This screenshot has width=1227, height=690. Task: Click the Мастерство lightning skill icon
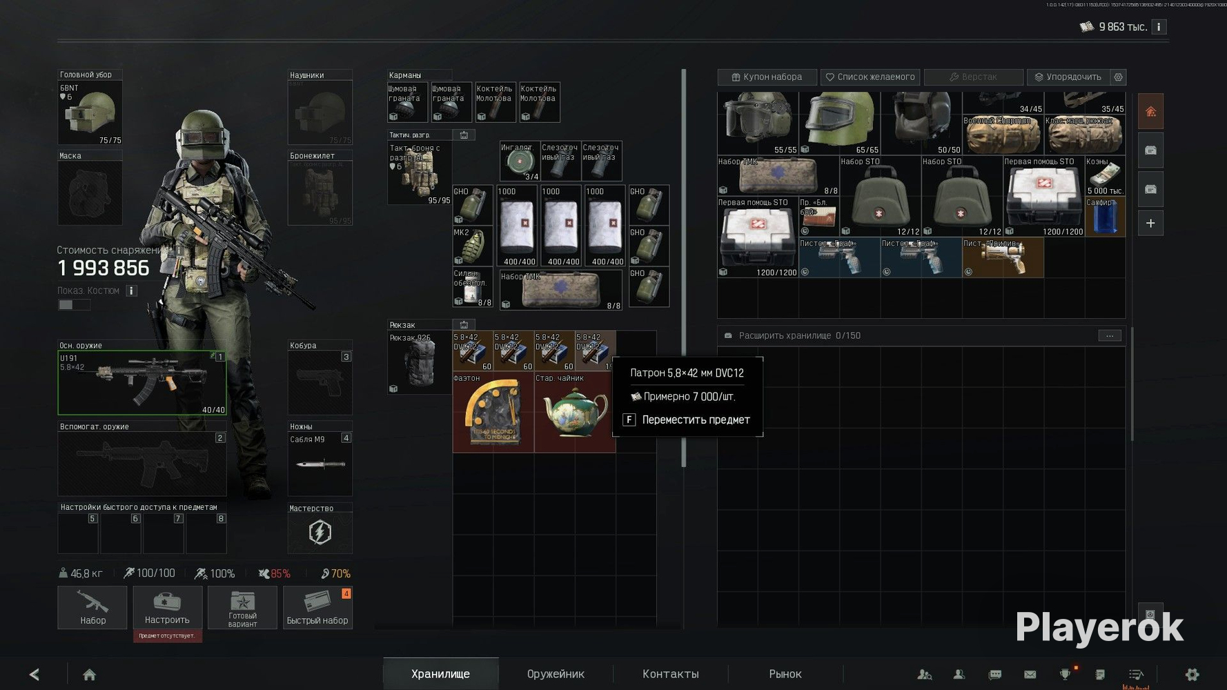point(320,533)
